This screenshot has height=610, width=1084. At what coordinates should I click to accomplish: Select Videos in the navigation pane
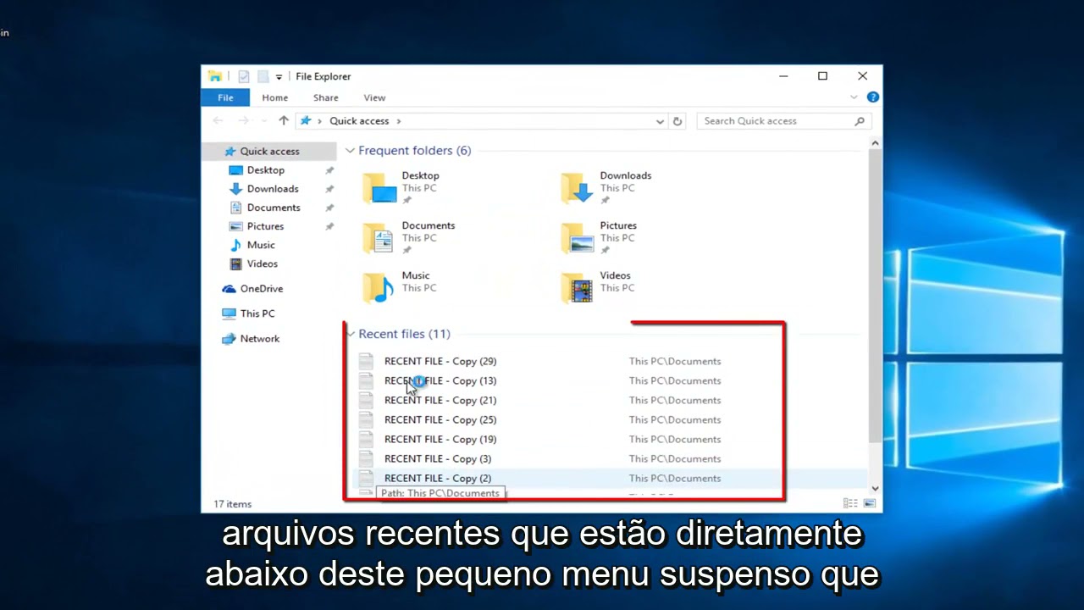[262, 263]
